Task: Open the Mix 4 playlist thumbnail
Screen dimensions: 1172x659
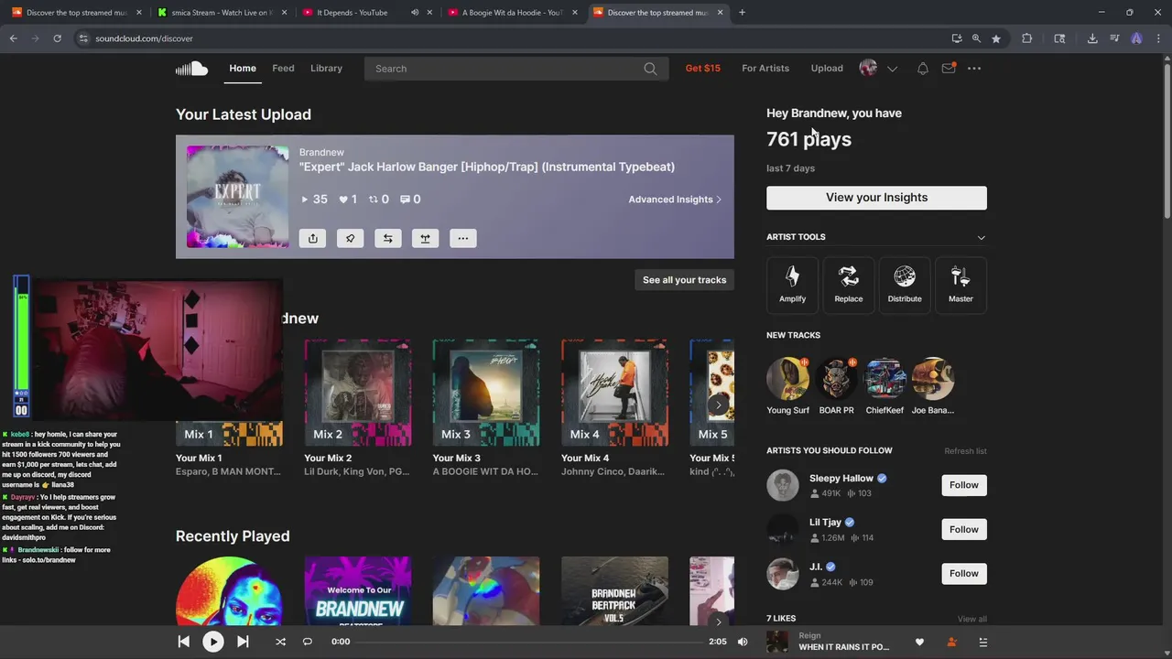Action: (614, 393)
